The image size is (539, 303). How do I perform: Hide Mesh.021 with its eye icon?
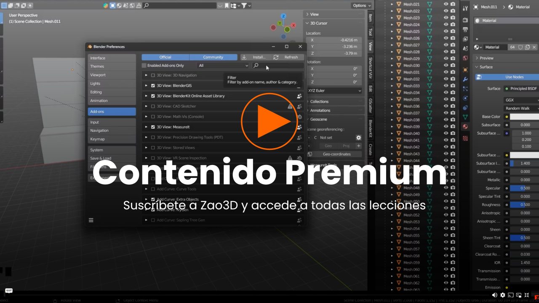[x=446, y=4]
